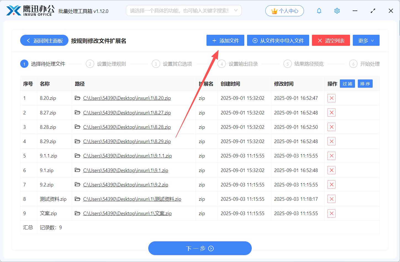Open folder icon for 9.1.zip path
Screen dimensions: 400x262
point(78,170)
